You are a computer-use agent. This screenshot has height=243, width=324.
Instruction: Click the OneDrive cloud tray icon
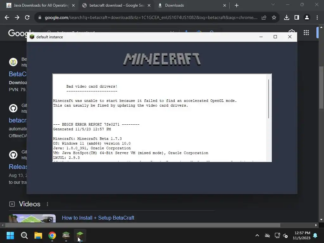(267, 235)
